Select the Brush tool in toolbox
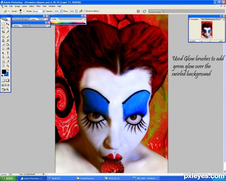Image resolution: width=226 pixels, height=181 pixels. pyautogui.click(x=8, y=37)
